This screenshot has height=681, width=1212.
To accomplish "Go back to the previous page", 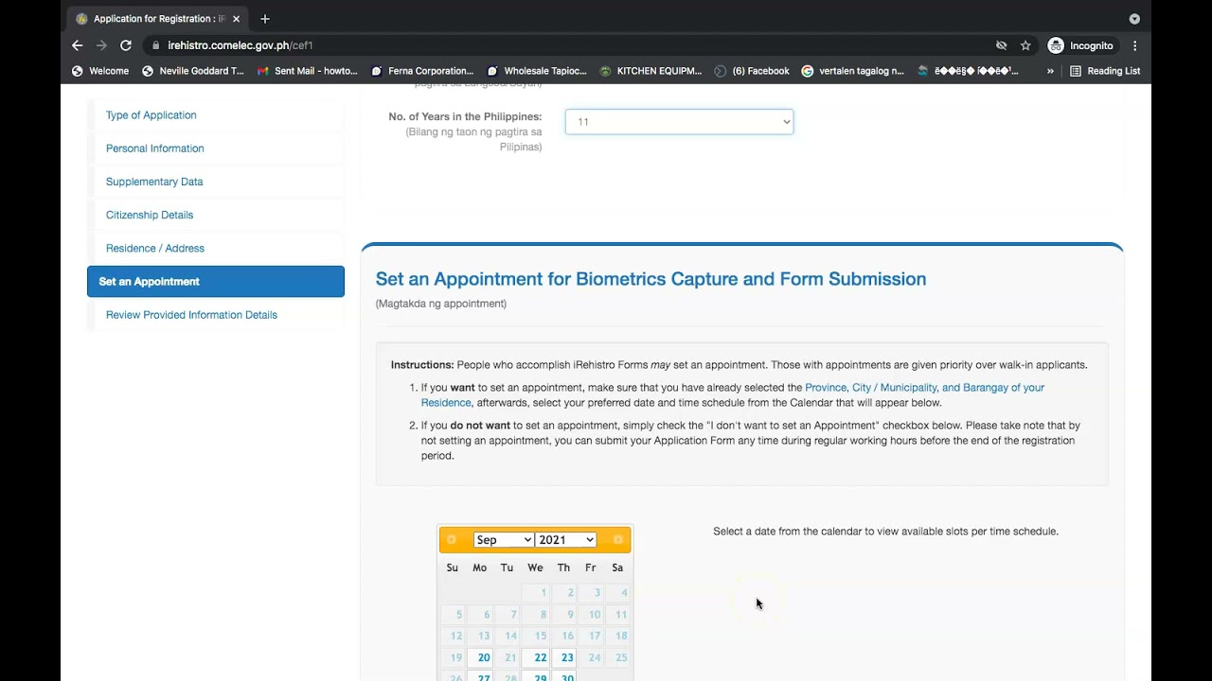I will (78, 45).
